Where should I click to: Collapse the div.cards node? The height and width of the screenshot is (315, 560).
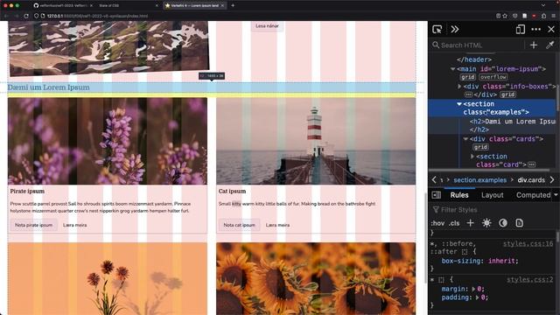(465, 139)
